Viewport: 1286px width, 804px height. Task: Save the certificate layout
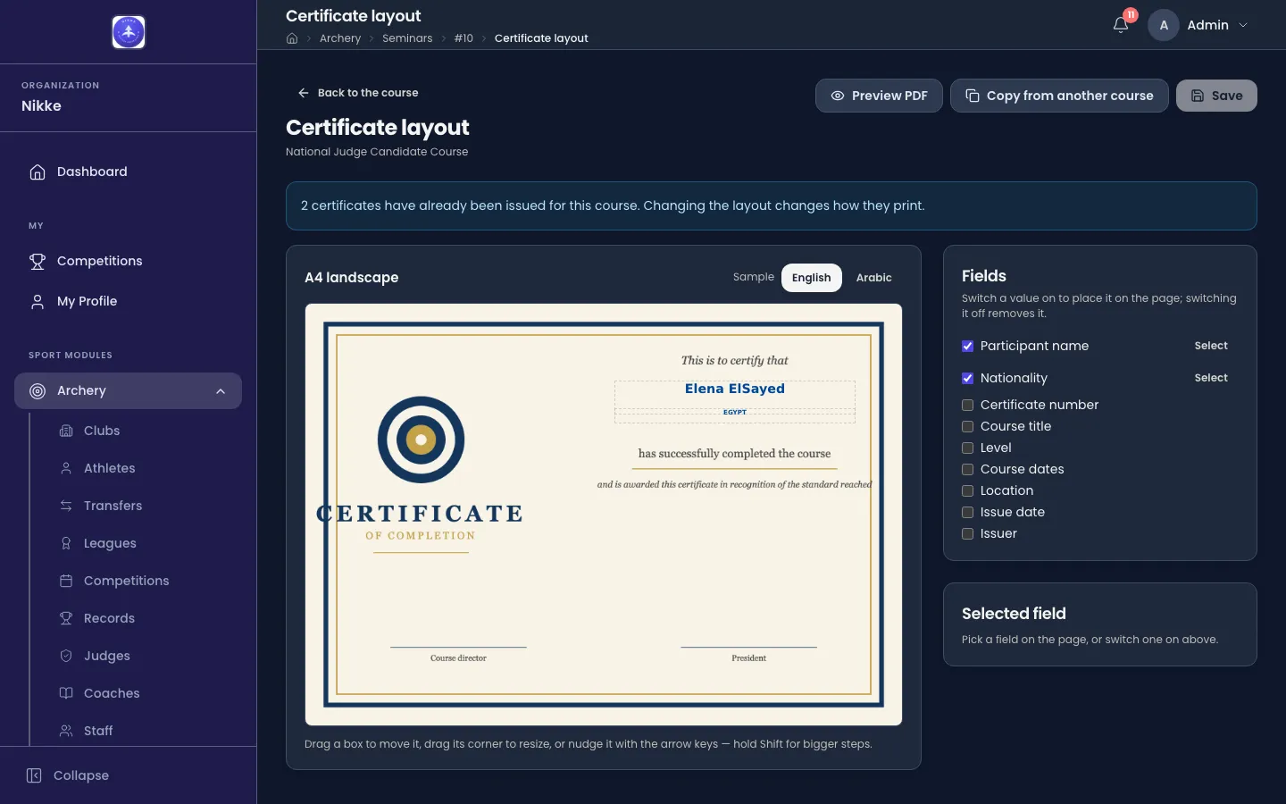(x=1216, y=96)
